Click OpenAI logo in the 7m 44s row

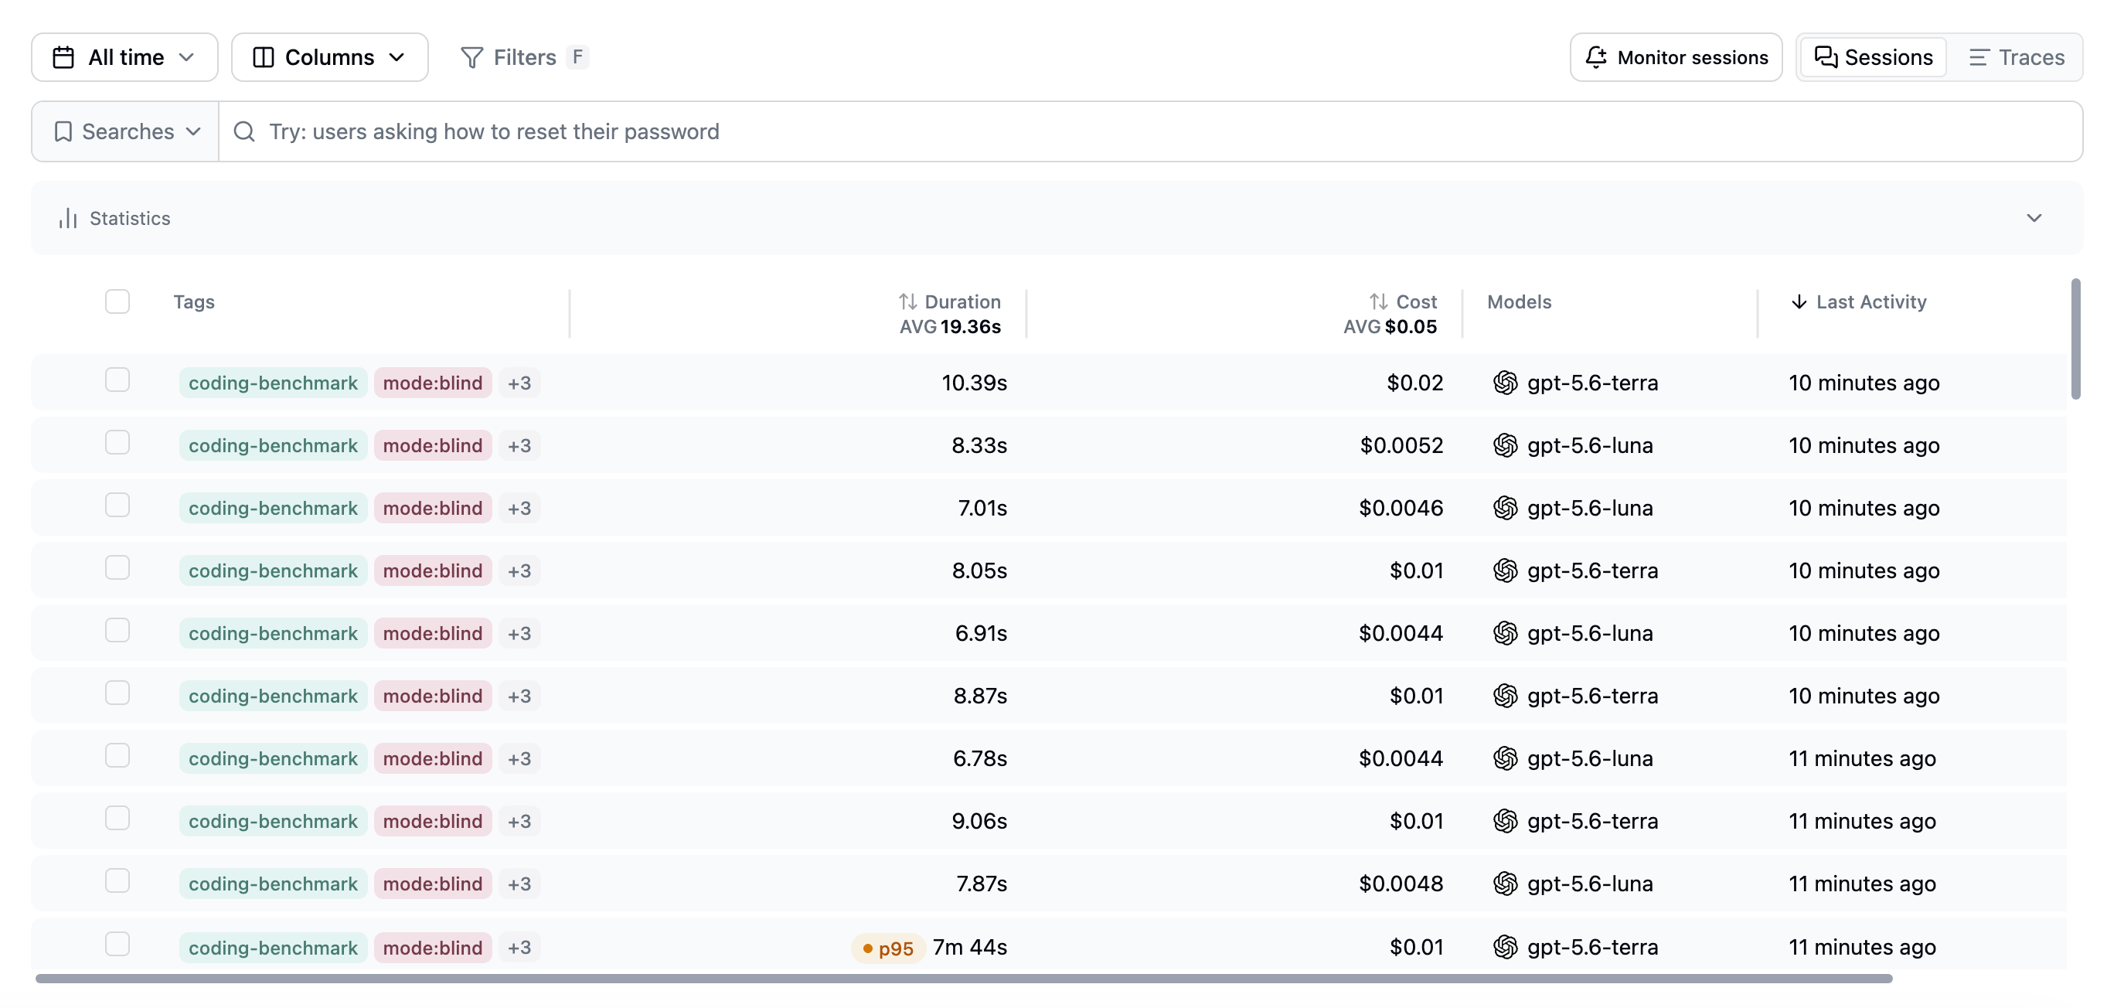click(x=1505, y=947)
